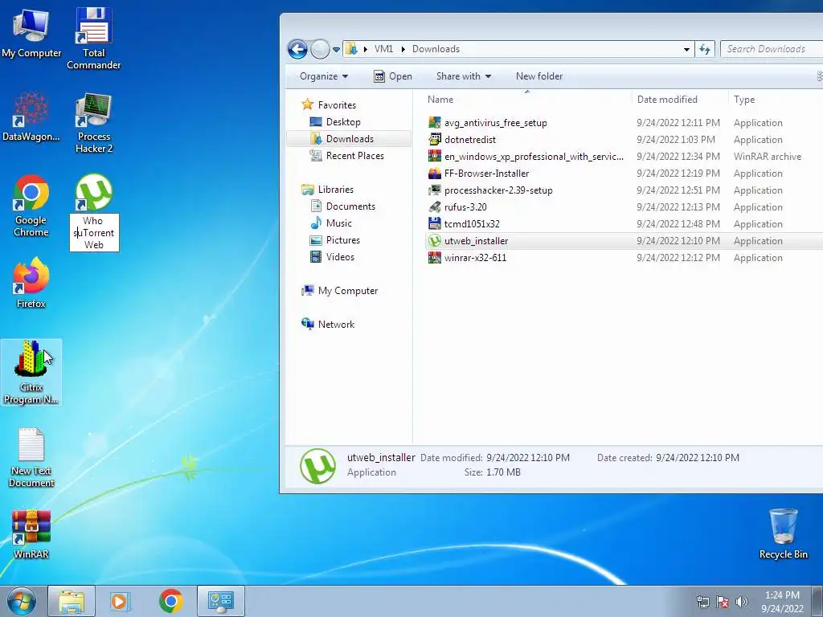Screen dimensions: 823x617
Task: Select the Process Hacker 2 desktop icon
Action: 94,123
